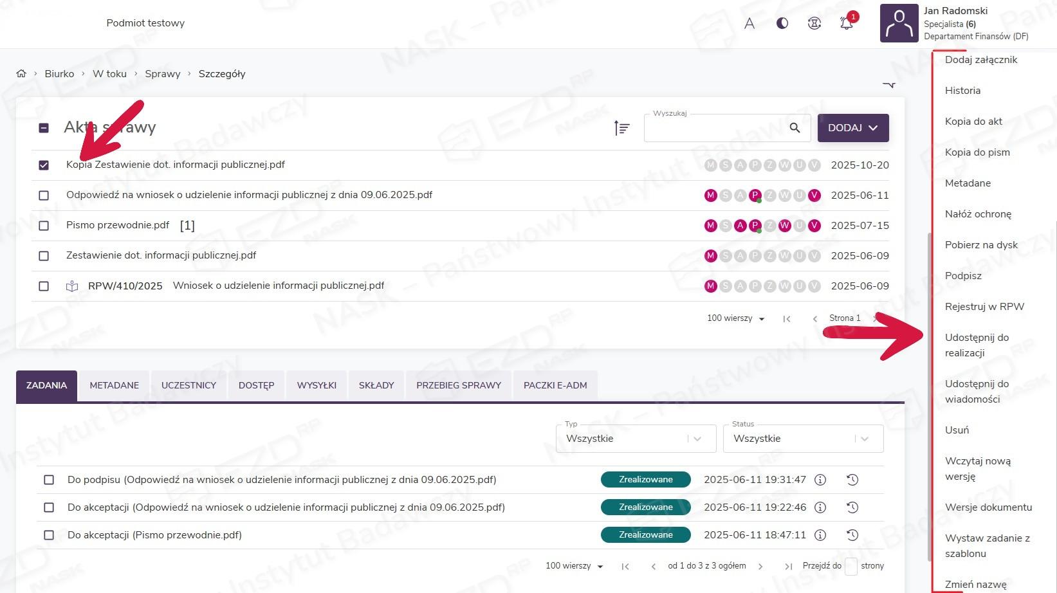Click the Wyszukaj search field
Viewport: 1057px width, 593px height.
[x=714, y=129]
